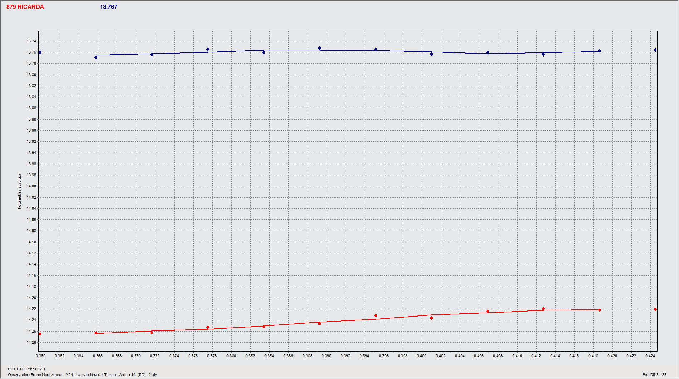Pick the blue data point near time 0.401
This screenshot has height=379, width=679.
point(431,54)
